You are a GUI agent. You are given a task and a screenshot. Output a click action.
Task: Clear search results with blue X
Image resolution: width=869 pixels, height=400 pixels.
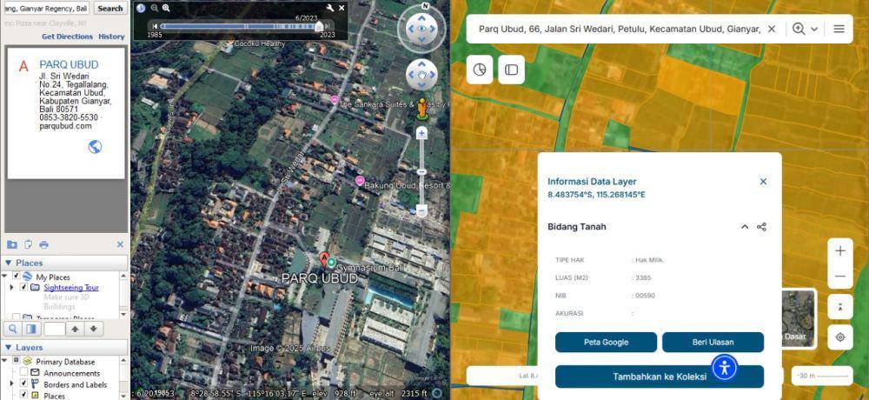120,244
